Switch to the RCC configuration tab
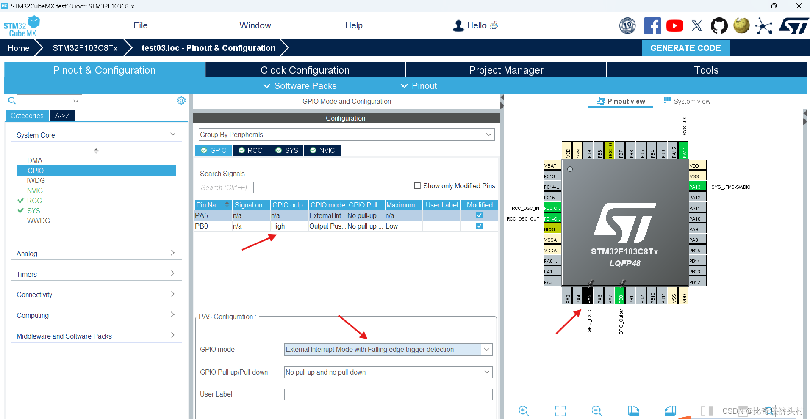Screen dimensions: 810x419 point(250,150)
